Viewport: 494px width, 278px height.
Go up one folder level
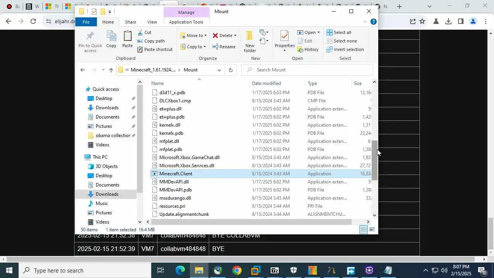(111, 70)
